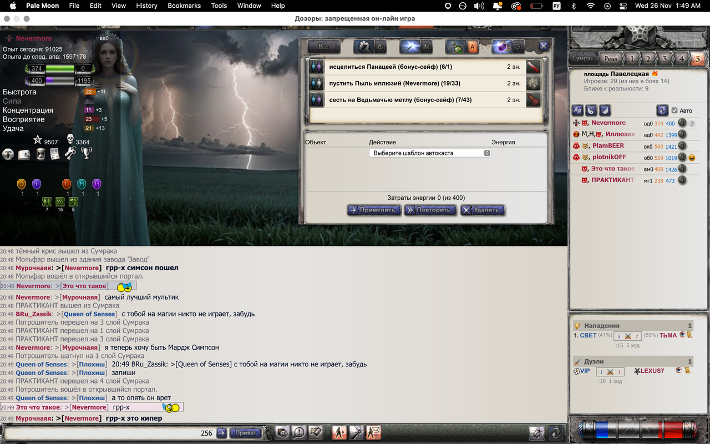The width and height of the screenshot is (710, 444).
Task: Open info icon next to PlamBEER
Action: (x=682, y=145)
